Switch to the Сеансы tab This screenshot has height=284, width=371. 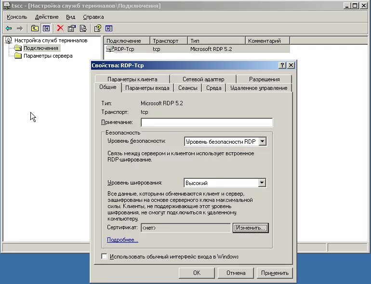pos(187,88)
